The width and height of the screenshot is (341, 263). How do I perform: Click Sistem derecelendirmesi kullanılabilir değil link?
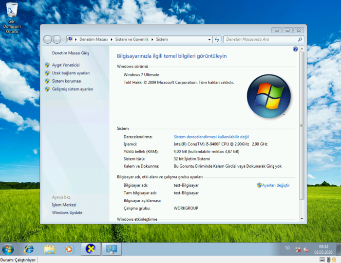[211, 137]
